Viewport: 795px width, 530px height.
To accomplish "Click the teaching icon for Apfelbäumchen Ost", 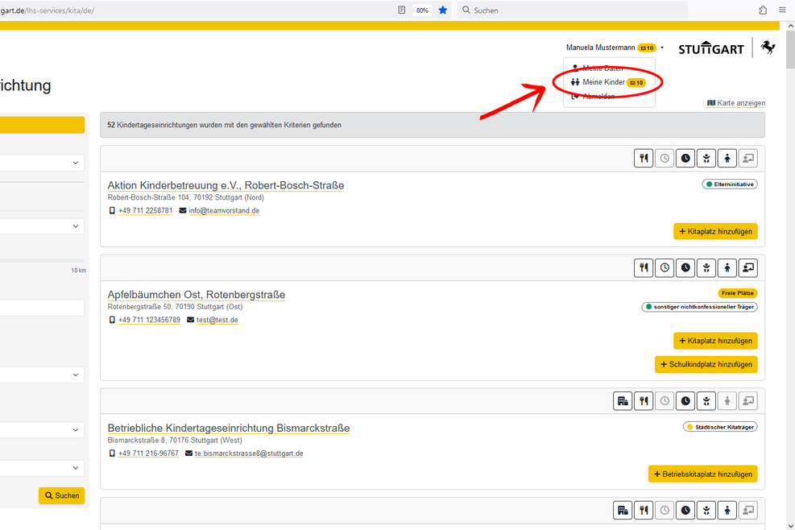I will click(748, 268).
